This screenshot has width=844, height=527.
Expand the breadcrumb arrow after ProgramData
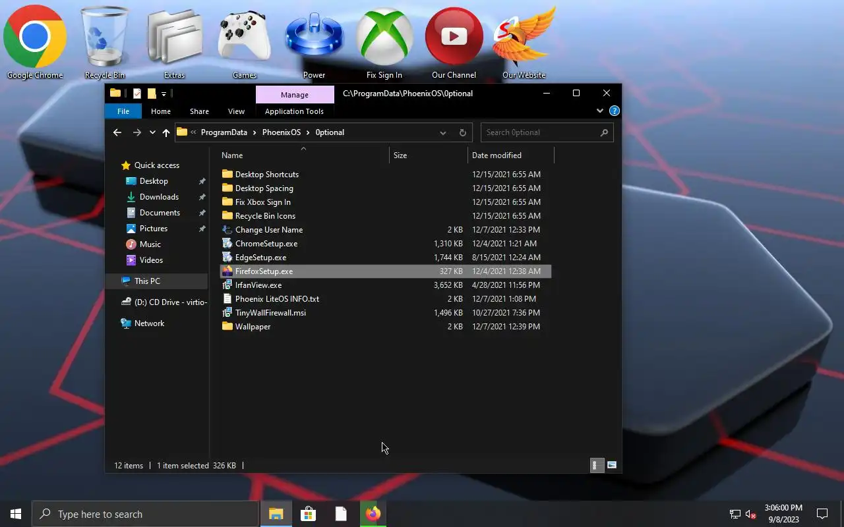coord(255,132)
